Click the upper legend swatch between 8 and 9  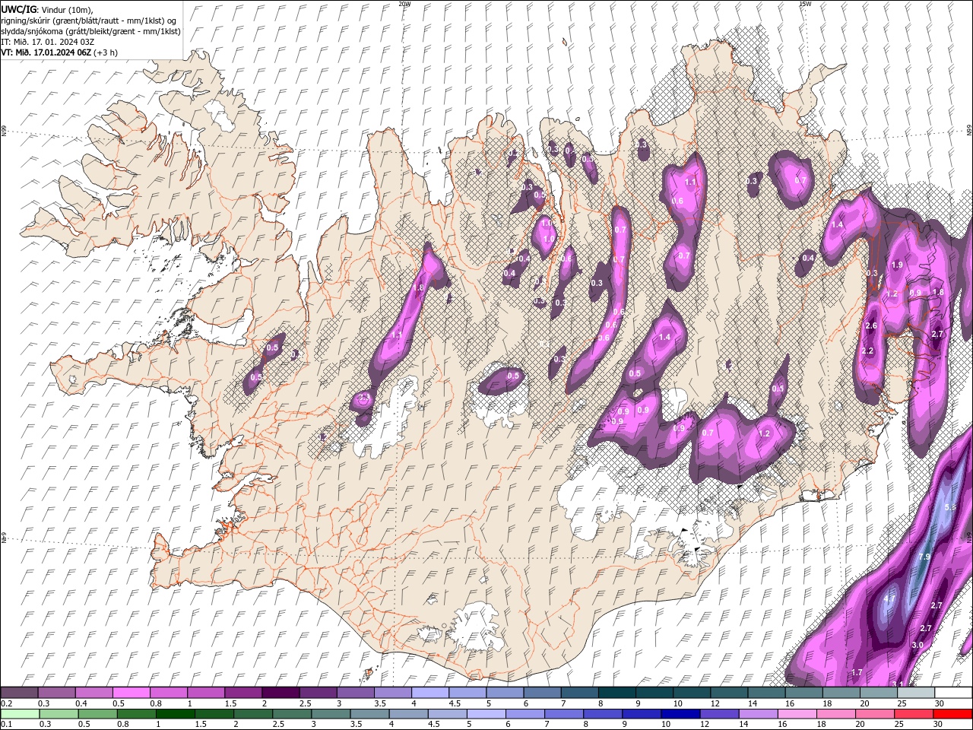point(617,693)
